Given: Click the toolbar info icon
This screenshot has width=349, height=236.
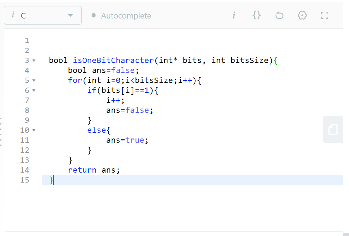Looking at the screenshot, I should tap(234, 15).
